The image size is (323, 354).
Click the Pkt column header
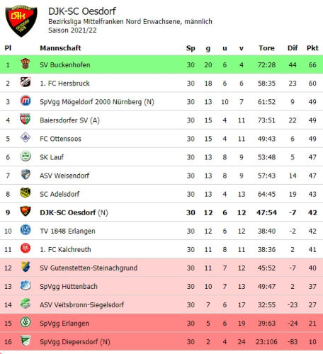312,48
